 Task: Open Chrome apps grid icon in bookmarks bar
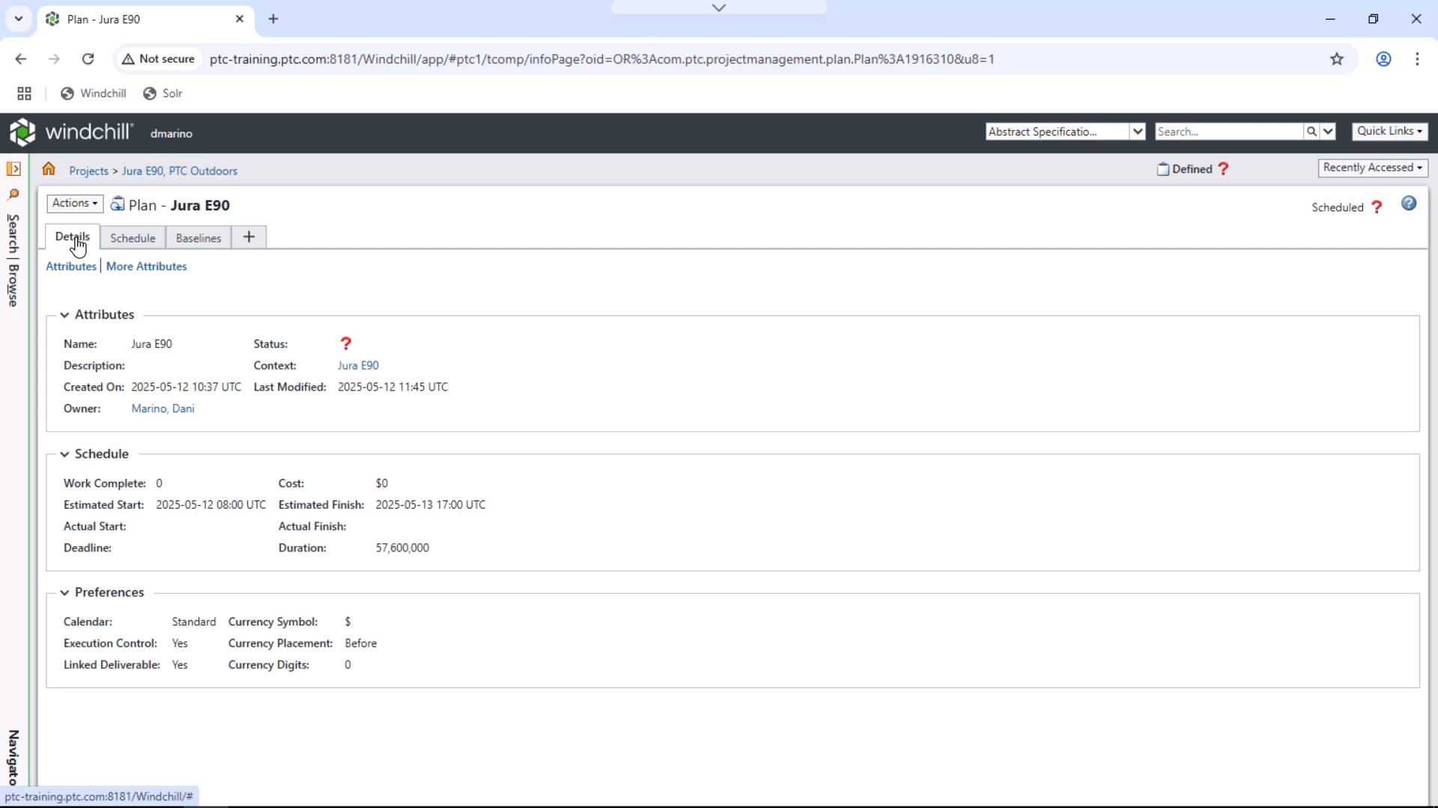[24, 94]
